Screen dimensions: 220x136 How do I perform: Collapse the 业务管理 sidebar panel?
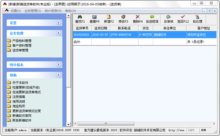coord(59,33)
